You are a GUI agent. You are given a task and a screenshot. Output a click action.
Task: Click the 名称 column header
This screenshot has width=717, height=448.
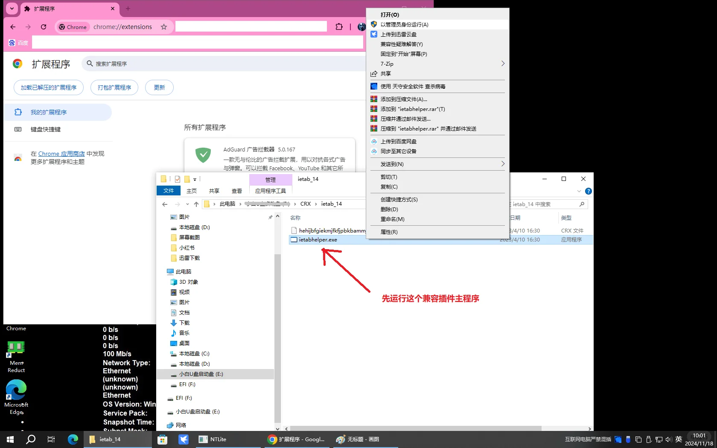pyautogui.click(x=295, y=218)
